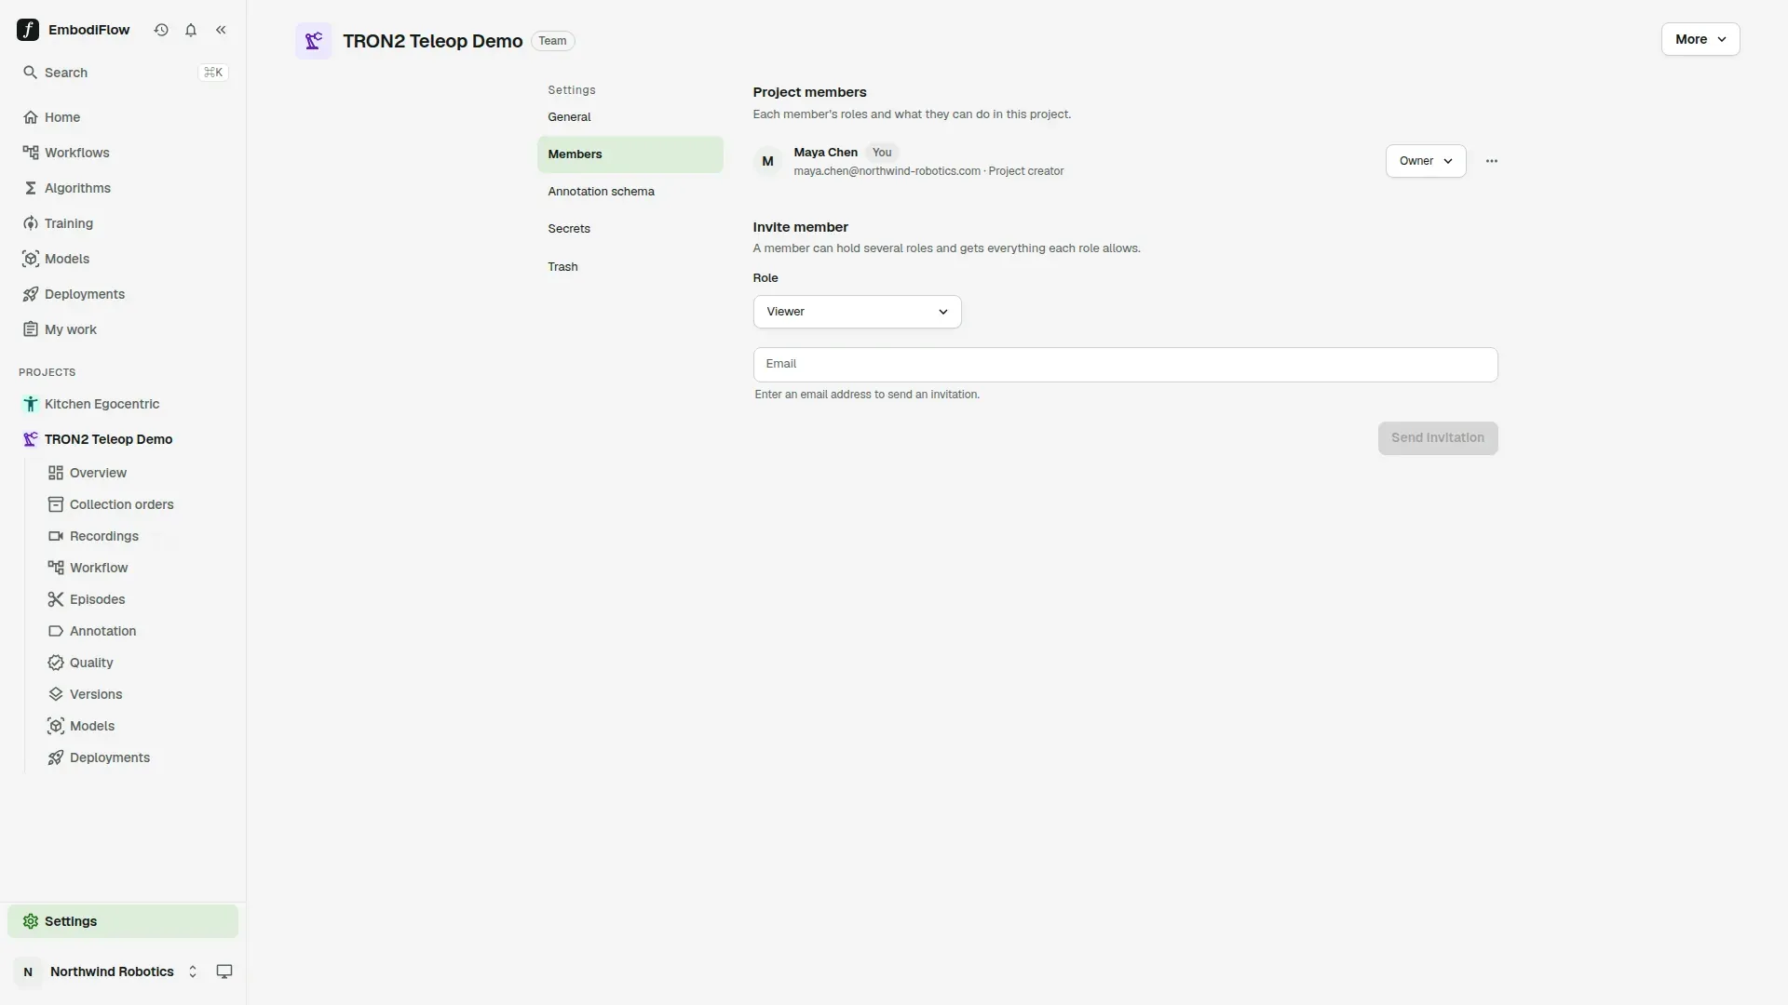Select the Members settings tab
The width and height of the screenshot is (1788, 1005).
click(x=630, y=154)
